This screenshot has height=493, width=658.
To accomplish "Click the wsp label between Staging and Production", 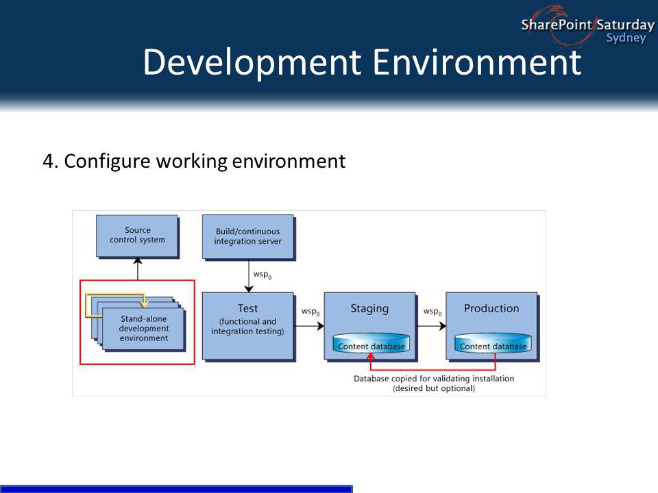I will 432,312.
